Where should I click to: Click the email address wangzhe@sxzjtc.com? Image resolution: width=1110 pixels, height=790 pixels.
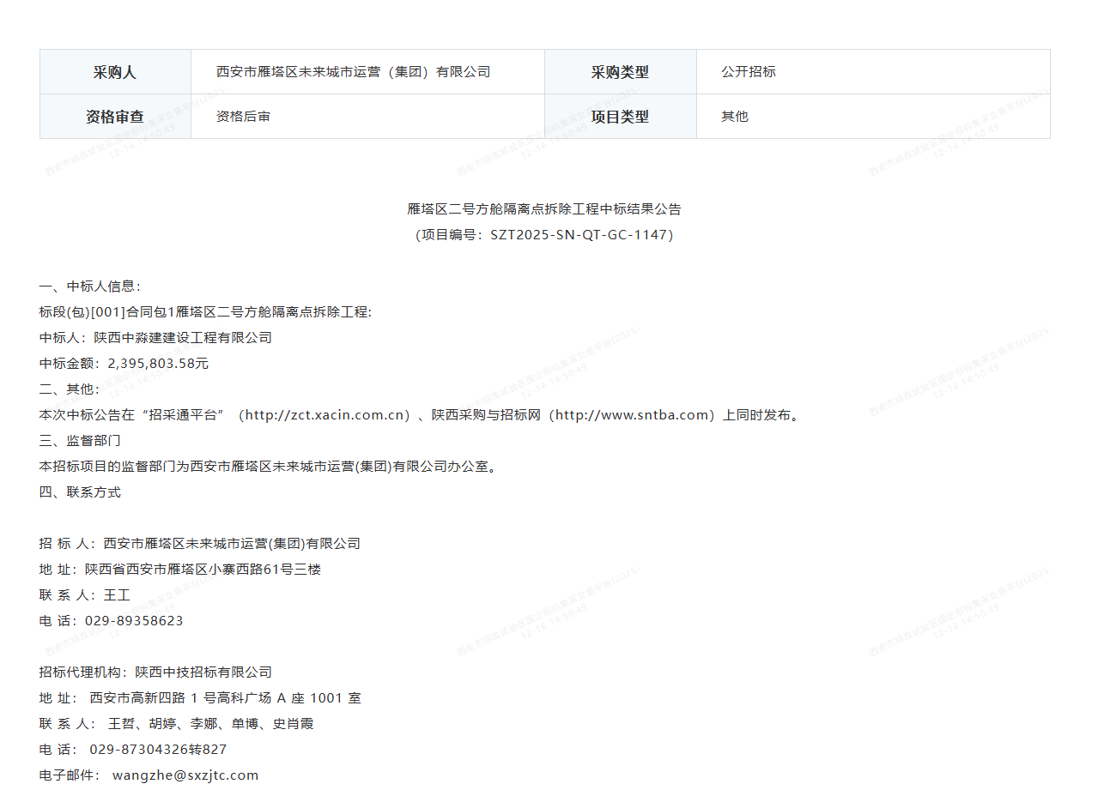coord(185,775)
